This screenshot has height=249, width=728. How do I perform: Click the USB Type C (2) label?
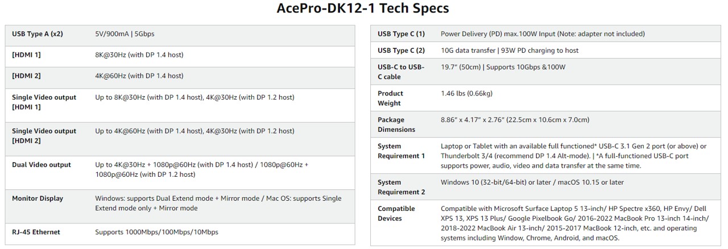(x=401, y=51)
